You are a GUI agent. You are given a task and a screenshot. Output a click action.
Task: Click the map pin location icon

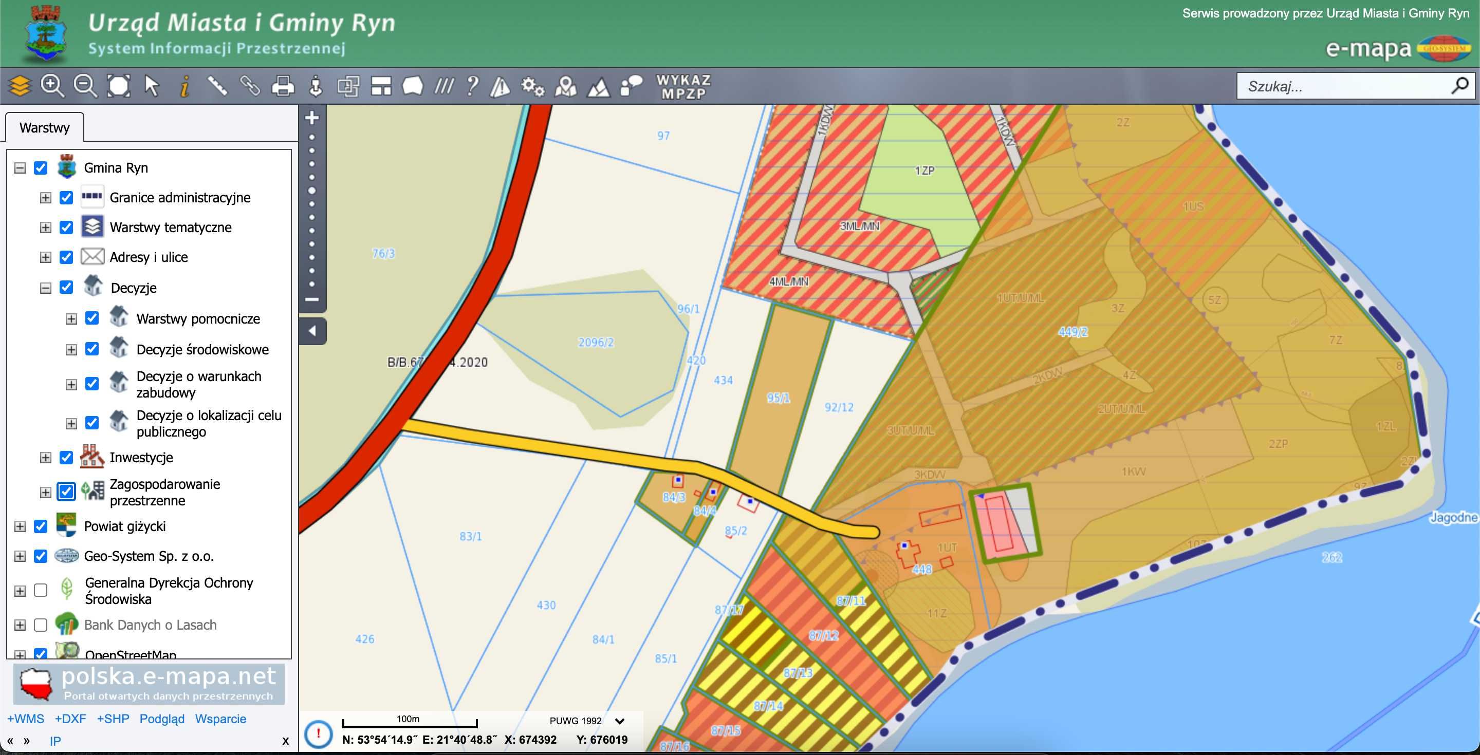(x=566, y=87)
